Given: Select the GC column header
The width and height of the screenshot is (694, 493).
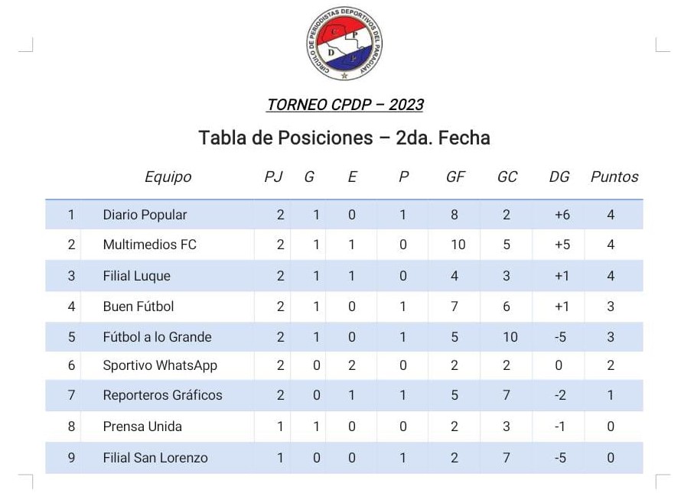Looking at the screenshot, I should [x=507, y=177].
